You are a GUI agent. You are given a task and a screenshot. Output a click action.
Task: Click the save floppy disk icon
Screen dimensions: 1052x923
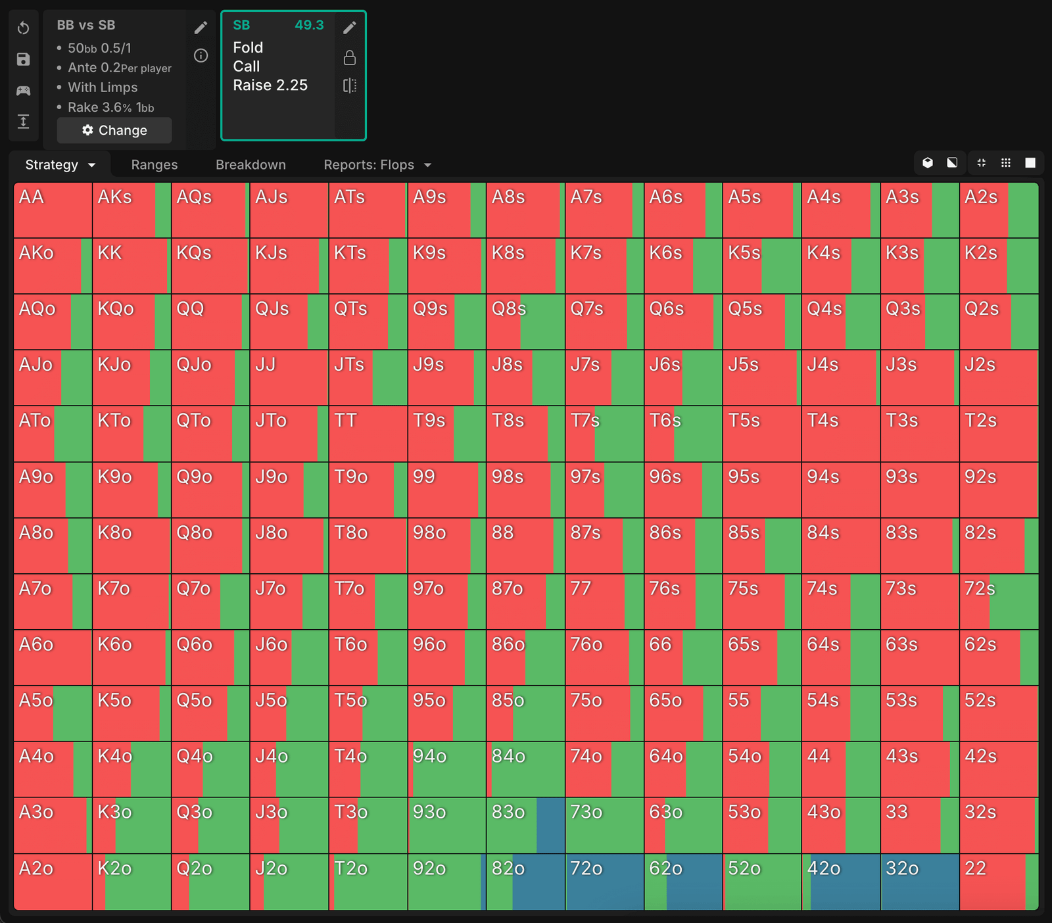(24, 59)
